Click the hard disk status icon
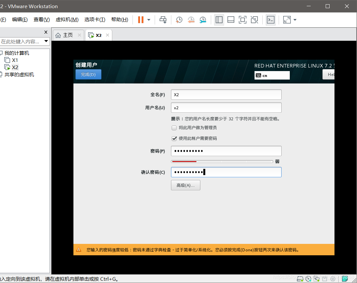Screen dimensions: 357x283 tap(300, 278)
